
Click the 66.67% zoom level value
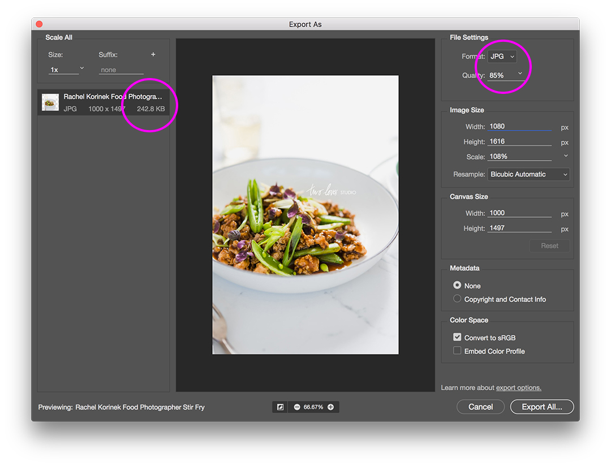click(313, 407)
